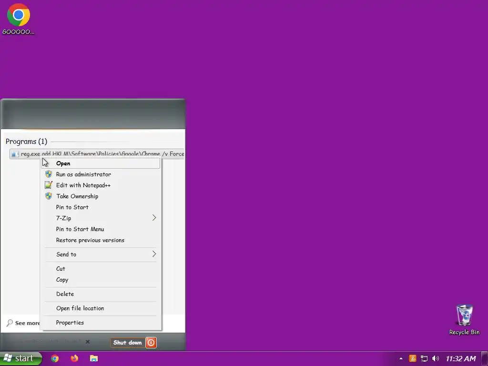
Task: Click the reg.exe result file icon
Action: tap(15, 154)
